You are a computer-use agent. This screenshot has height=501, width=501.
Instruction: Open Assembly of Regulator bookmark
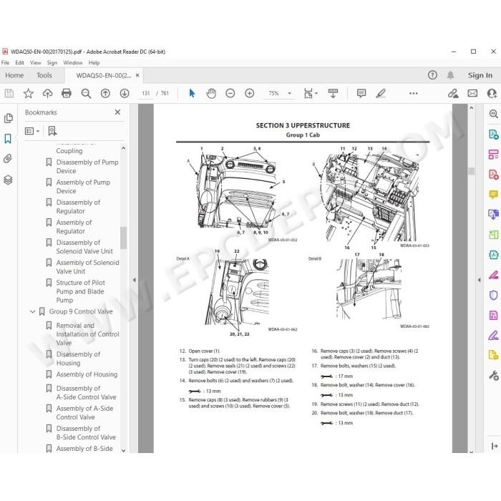click(74, 227)
